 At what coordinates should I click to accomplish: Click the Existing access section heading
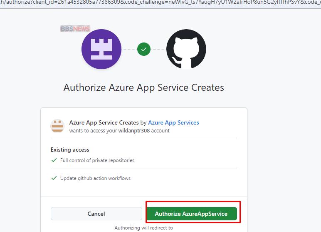(x=70, y=150)
